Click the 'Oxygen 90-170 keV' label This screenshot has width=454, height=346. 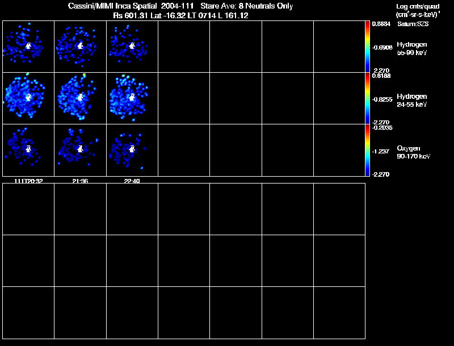(x=414, y=152)
